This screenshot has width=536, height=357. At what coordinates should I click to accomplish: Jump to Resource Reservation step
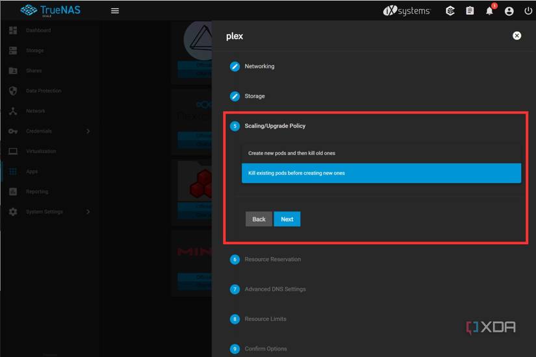point(273,259)
